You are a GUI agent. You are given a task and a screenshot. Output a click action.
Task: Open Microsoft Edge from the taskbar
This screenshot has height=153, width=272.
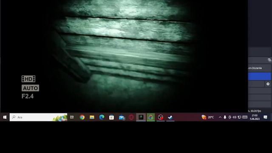click(x=102, y=117)
